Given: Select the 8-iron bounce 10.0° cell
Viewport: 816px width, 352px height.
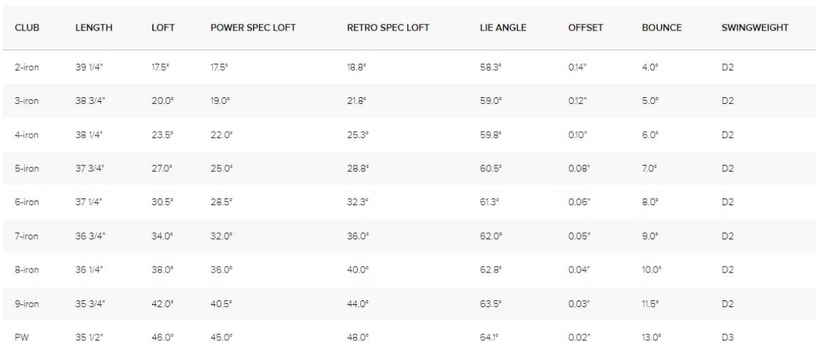Looking at the screenshot, I should coord(651,270).
